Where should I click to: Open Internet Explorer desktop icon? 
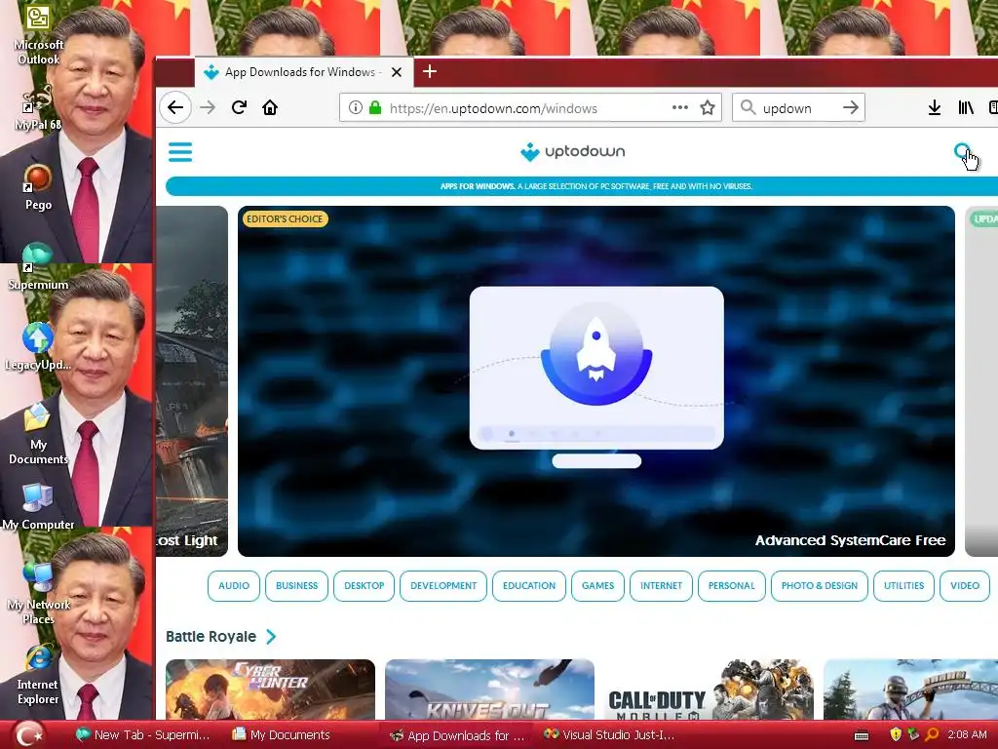[x=38, y=674]
